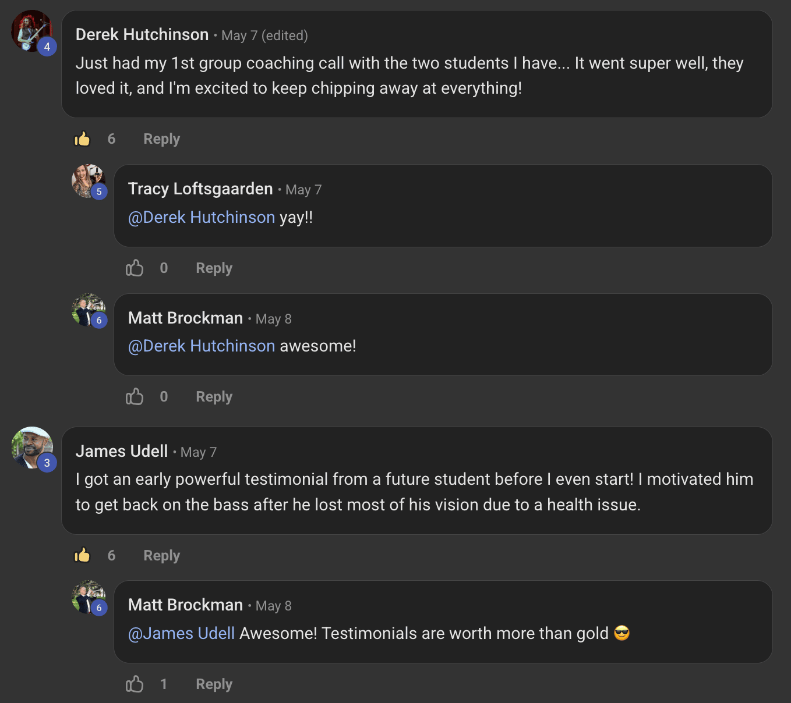791x703 pixels.
Task: Reply to Matt Brockman's testimonials comment
Action: point(214,684)
